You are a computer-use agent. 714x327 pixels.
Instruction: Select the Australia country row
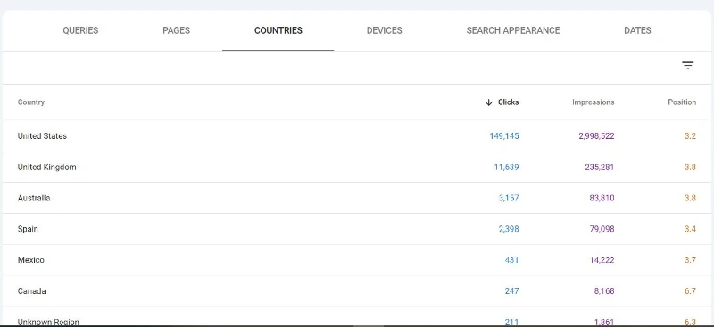(357, 198)
